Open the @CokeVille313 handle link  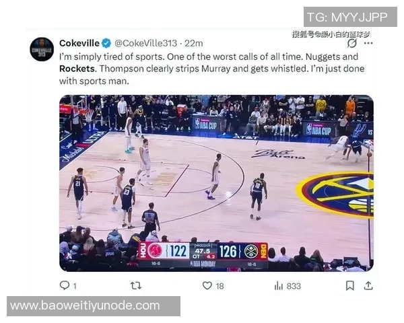point(146,43)
